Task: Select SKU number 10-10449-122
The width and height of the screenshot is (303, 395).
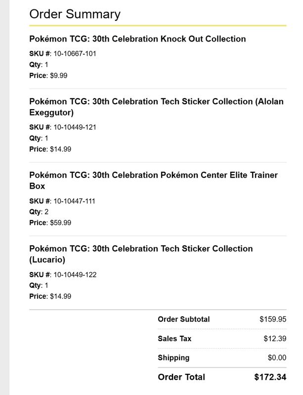Action: pyautogui.click(x=75, y=275)
